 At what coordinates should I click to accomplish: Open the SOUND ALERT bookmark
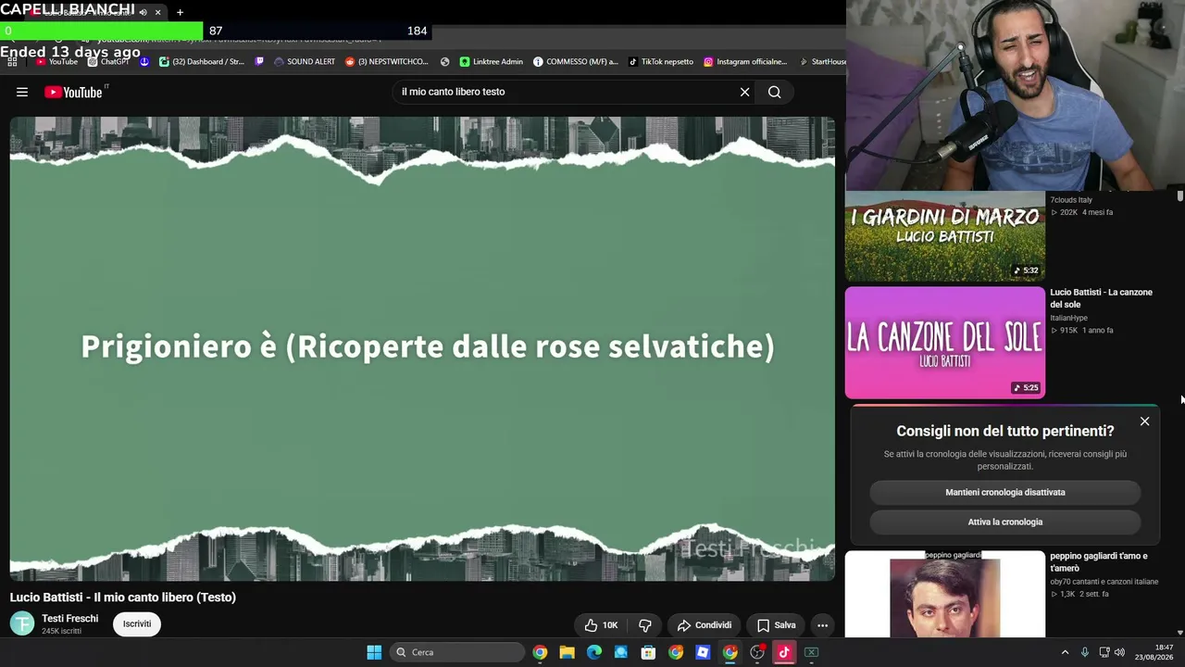pos(305,62)
